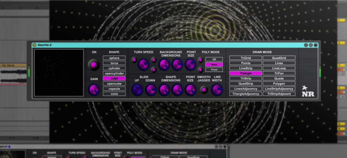Select the cone shape
This screenshot has width=347, height=158.
(114, 94)
